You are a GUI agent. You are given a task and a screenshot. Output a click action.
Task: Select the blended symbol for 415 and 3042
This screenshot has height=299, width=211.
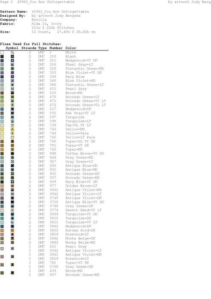click(12, 249)
